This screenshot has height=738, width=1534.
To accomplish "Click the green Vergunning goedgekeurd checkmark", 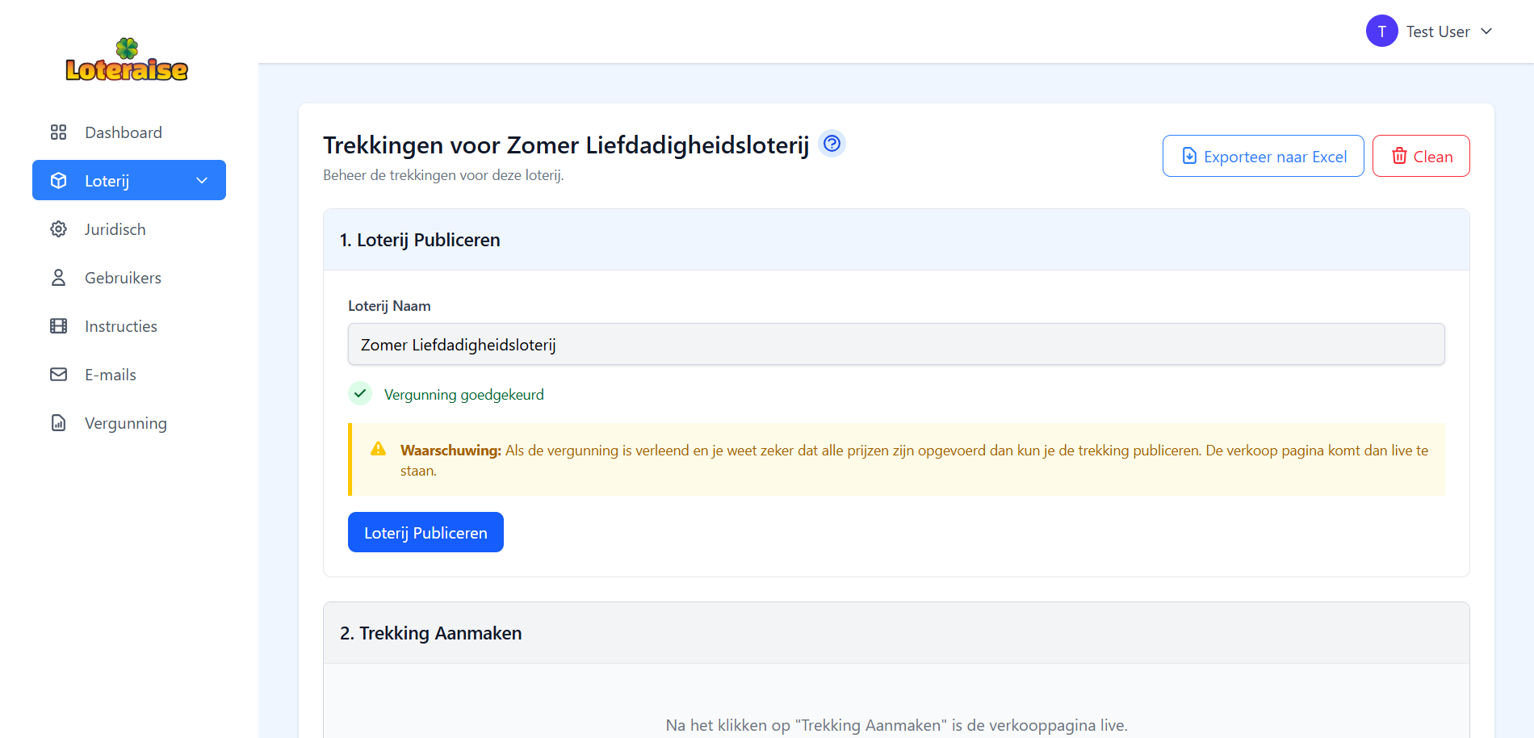I will (360, 393).
